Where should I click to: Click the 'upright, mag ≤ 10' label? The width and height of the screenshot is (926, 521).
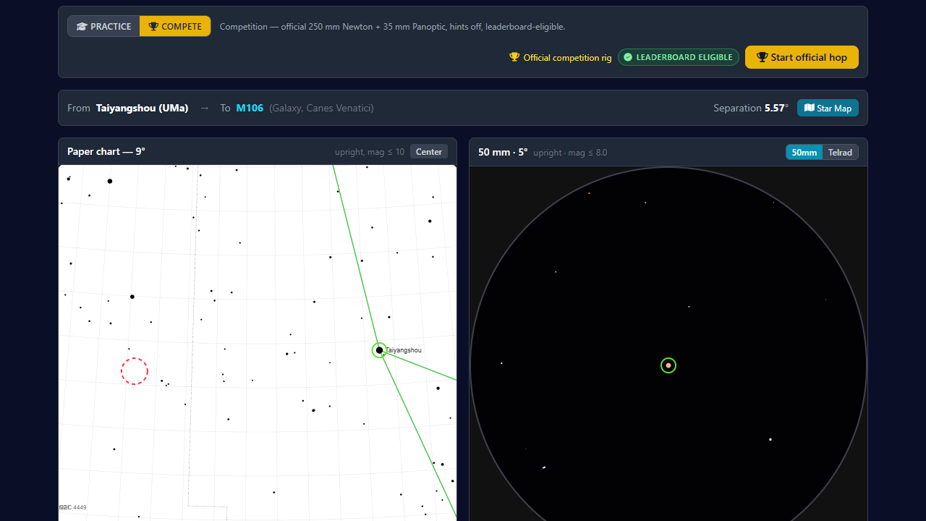point(370,152)
